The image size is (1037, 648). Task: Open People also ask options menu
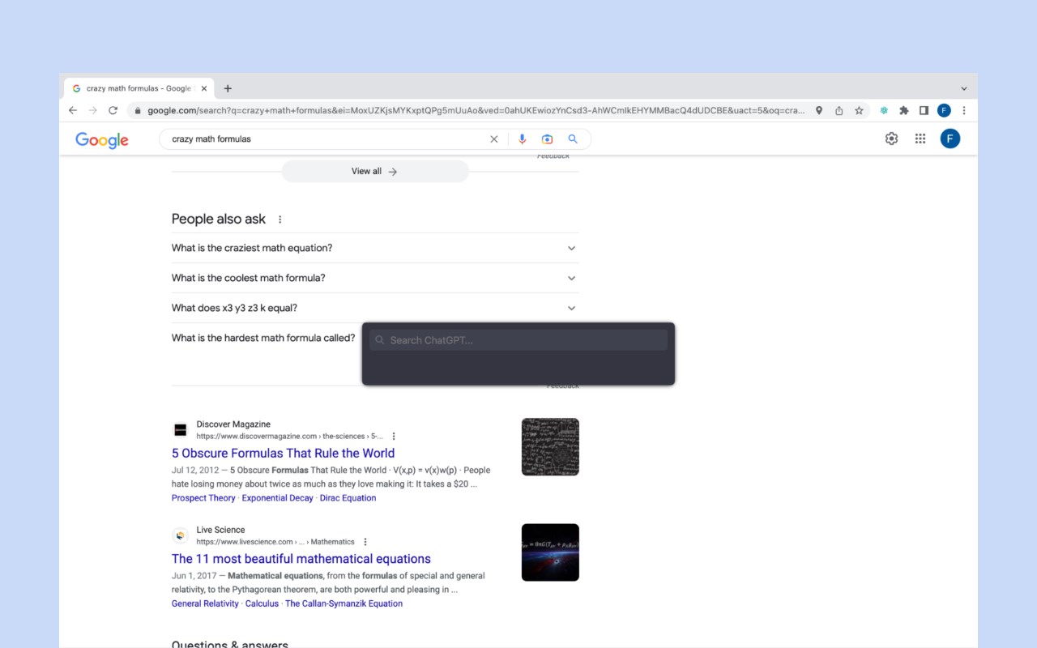(x=280, y=220)
